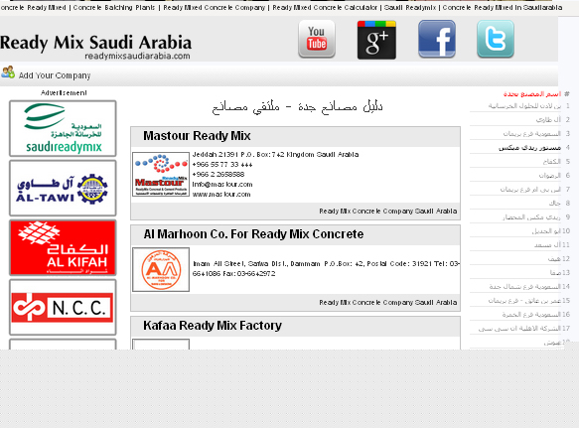The image size is (579, 428).
Task: Open the Add Your Company link
Action: tap(55, 75)
